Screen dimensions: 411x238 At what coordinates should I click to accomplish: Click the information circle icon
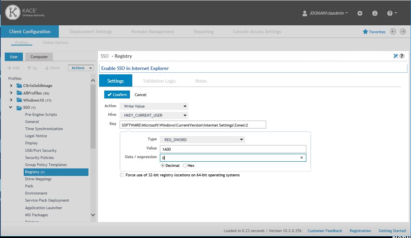click(x=375, y=13)
